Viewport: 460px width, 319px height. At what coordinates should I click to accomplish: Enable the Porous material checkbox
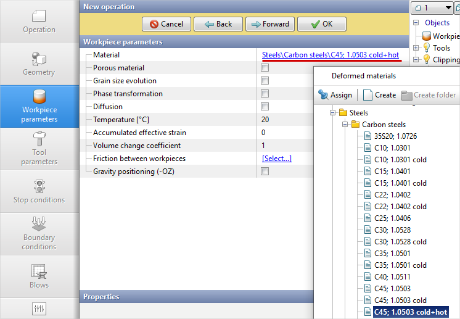(265, 68)
